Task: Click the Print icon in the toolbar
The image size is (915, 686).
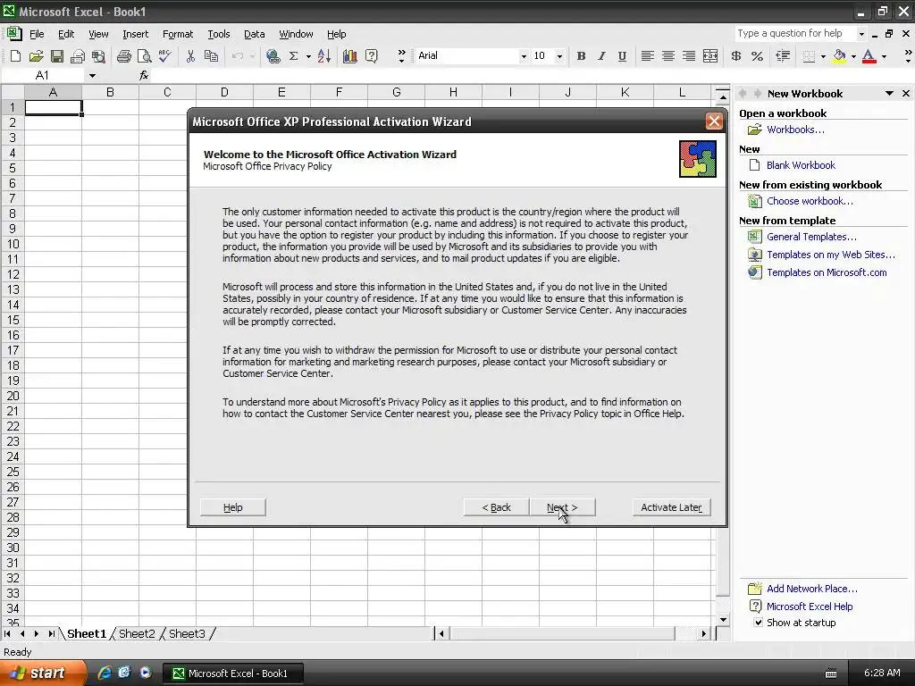Action: (x=123, y=56)
